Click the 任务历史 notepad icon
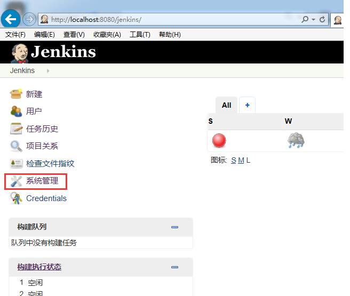 pos(16,129)
